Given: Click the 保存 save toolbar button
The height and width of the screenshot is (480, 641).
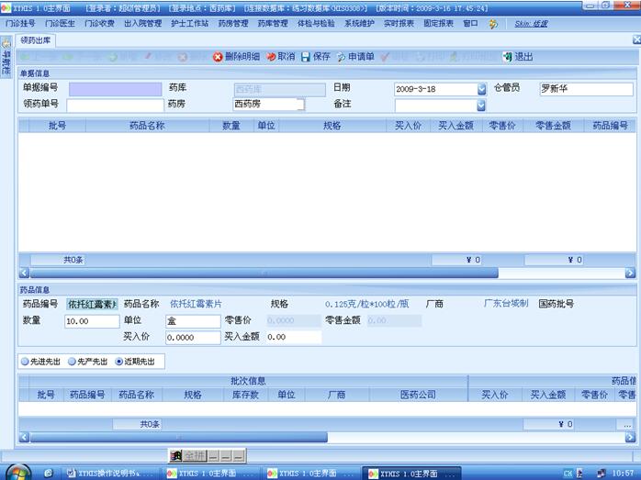Looking at the screenshot, I should click(x=316, y=57).
